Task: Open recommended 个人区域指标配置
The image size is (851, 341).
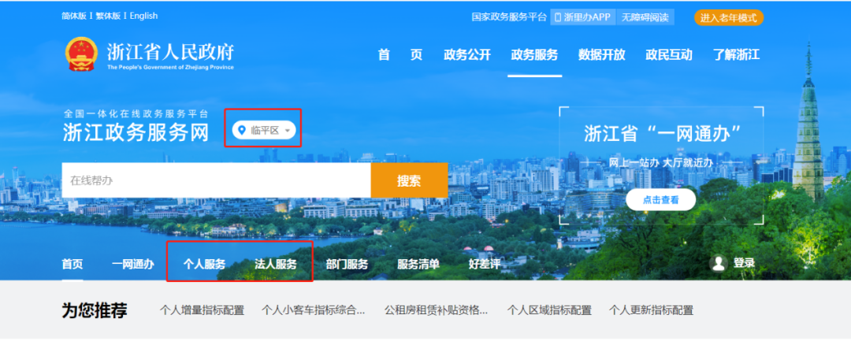Action: tap(549, 310)
